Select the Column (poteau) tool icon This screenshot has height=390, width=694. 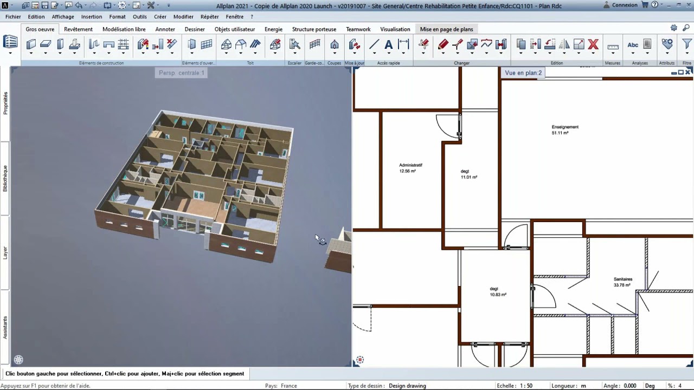(x=60, y=44)
